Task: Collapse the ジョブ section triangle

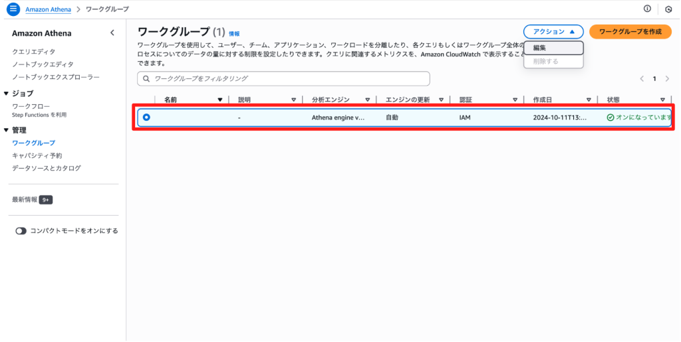Action: pyautogui.click(x=6, y=93)
